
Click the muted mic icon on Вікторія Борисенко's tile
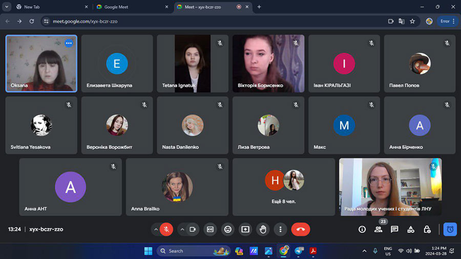pos(296,43)
